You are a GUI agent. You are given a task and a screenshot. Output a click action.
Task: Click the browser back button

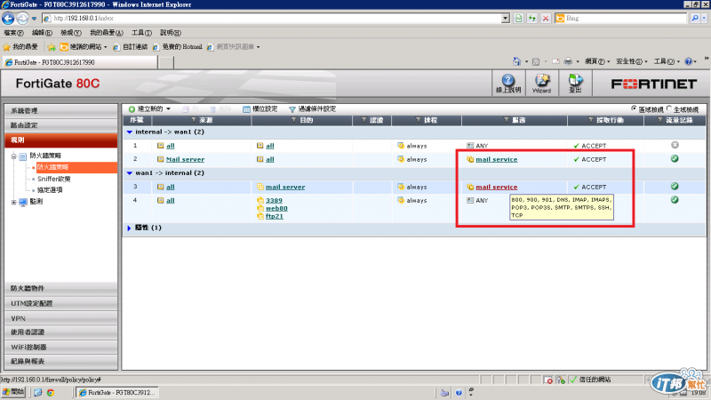pos(8,18)
